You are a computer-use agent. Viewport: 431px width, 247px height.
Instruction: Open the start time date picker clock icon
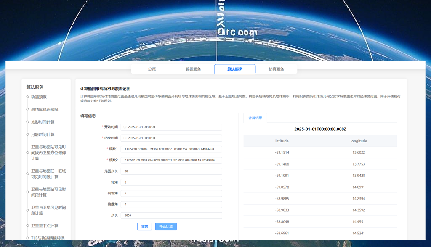[x=125, y=127]
